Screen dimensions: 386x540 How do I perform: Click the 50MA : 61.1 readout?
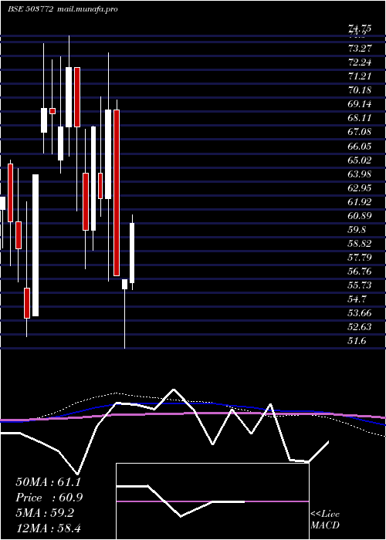[x=49, y=482]
